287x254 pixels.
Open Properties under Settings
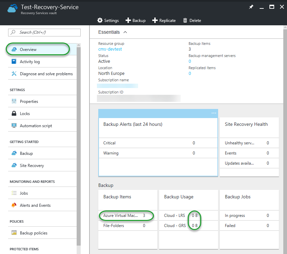[42, 101]
